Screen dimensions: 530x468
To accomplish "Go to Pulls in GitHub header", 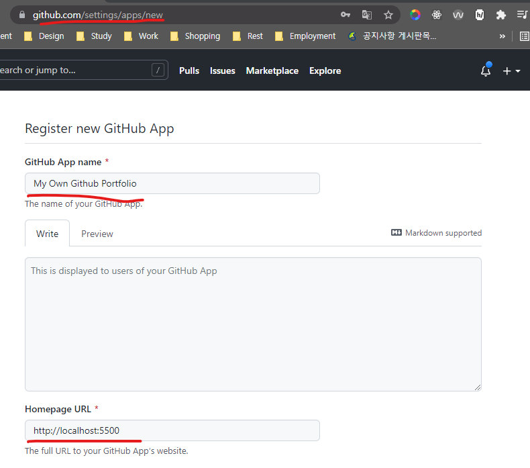I will point(189,71).
